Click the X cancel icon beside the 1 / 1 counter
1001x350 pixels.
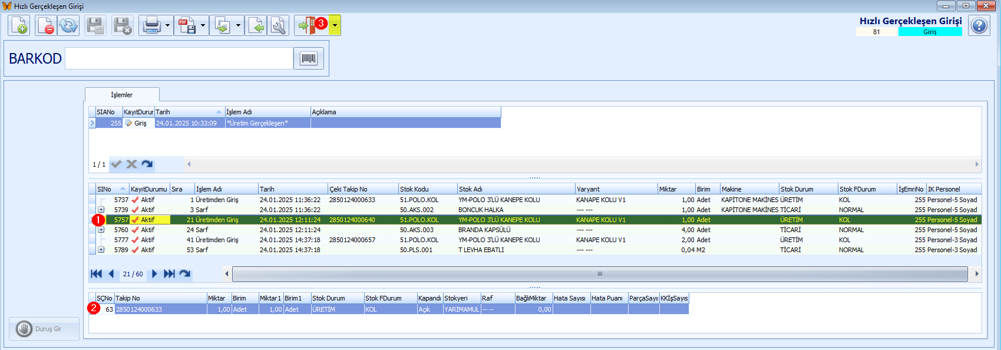pos(131,164)
